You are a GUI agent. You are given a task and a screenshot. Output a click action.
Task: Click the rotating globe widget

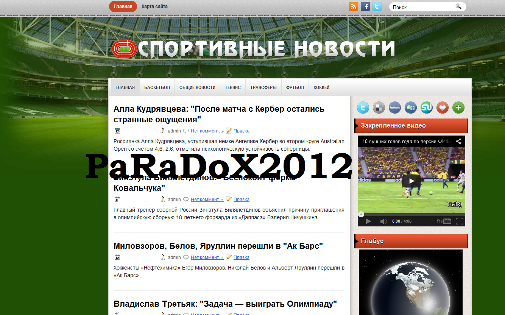(411, 282)
